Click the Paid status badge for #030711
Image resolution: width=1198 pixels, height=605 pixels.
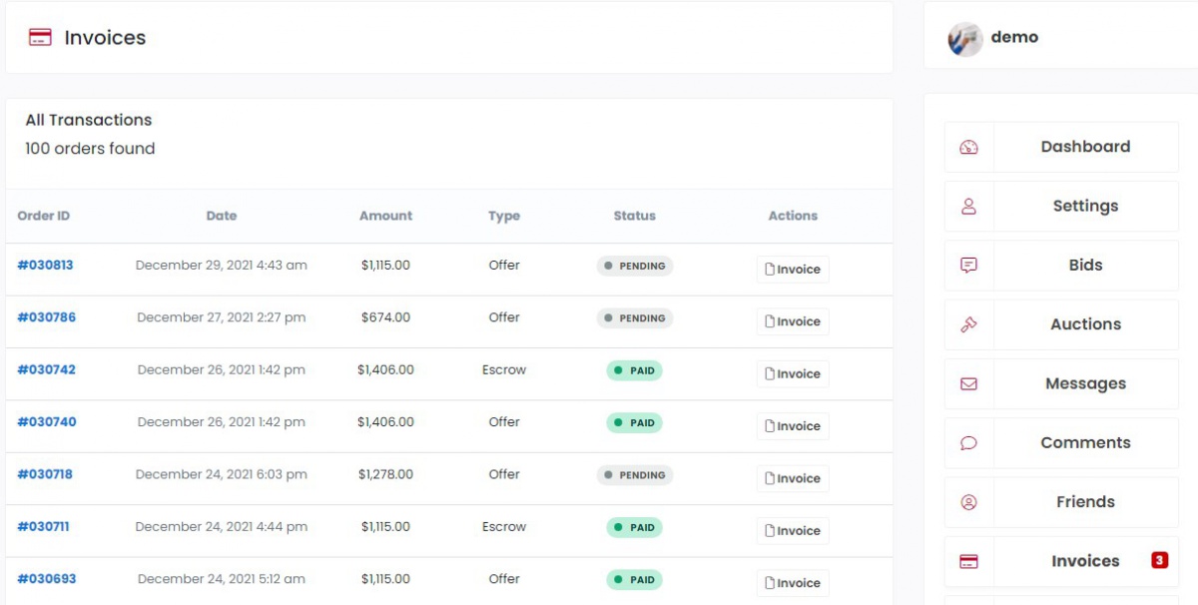click(x=634, y=527)
